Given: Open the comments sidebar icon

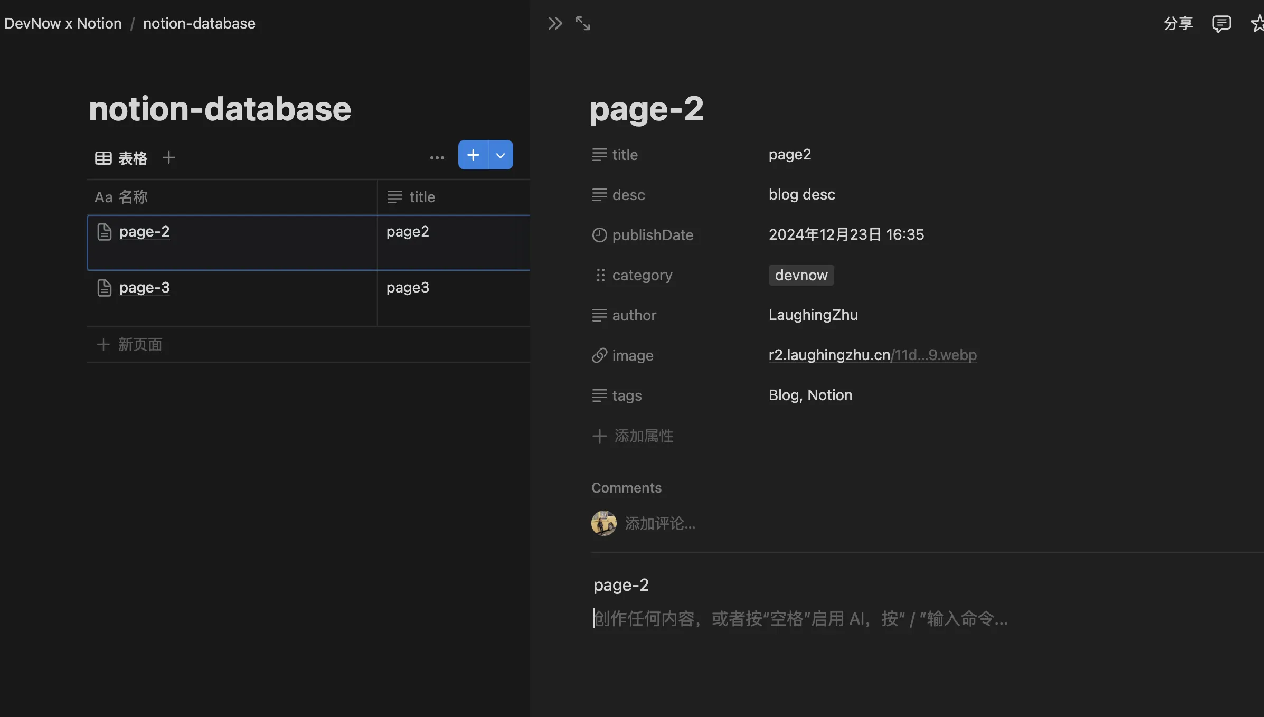Looking at the screenshot, I should tap(1221, 24).
